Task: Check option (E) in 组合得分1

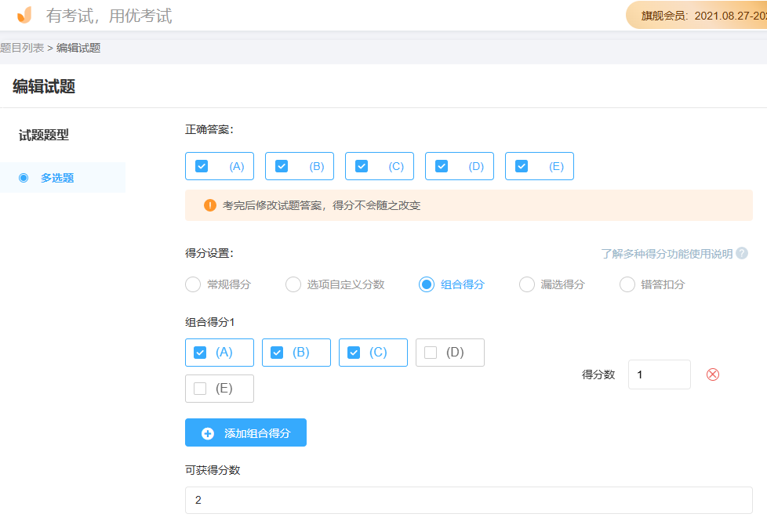Action: pos(198,388)
